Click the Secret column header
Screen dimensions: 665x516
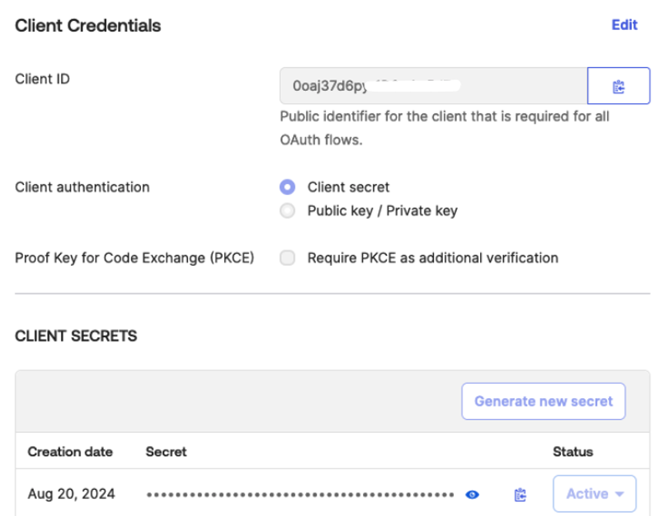[x=166, y=451]
